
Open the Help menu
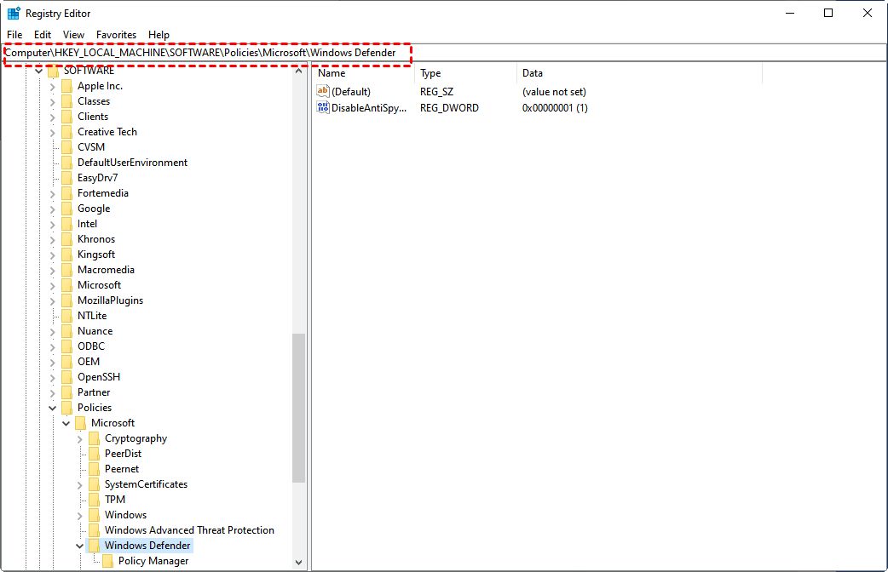(159, 35)
